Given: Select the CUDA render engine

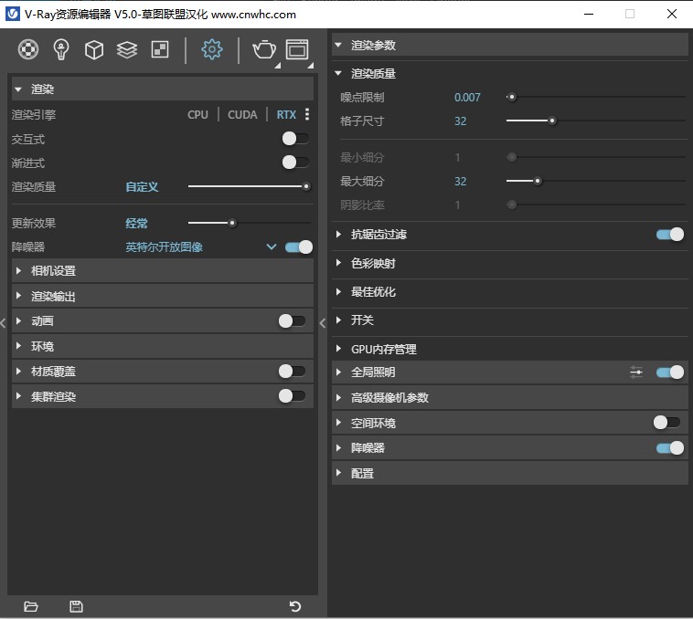Looking at the screenshot, I should pyautogui.click(x=242, y=115).
